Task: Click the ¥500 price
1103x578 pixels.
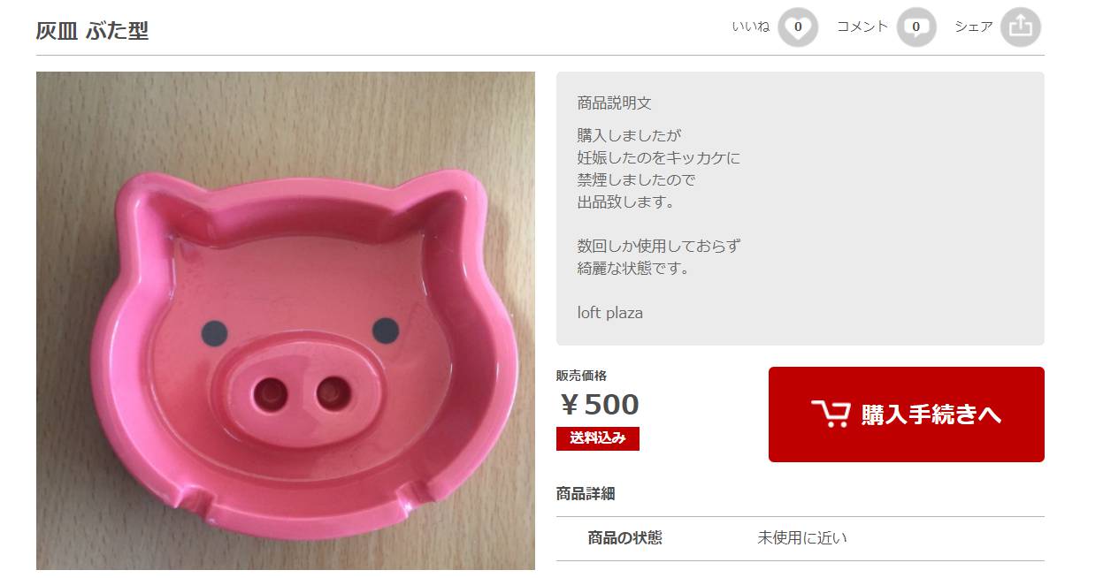Action: [x=599, y=405]
